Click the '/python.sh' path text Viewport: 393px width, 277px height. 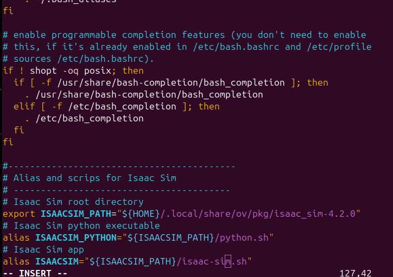tap(242, 238)
